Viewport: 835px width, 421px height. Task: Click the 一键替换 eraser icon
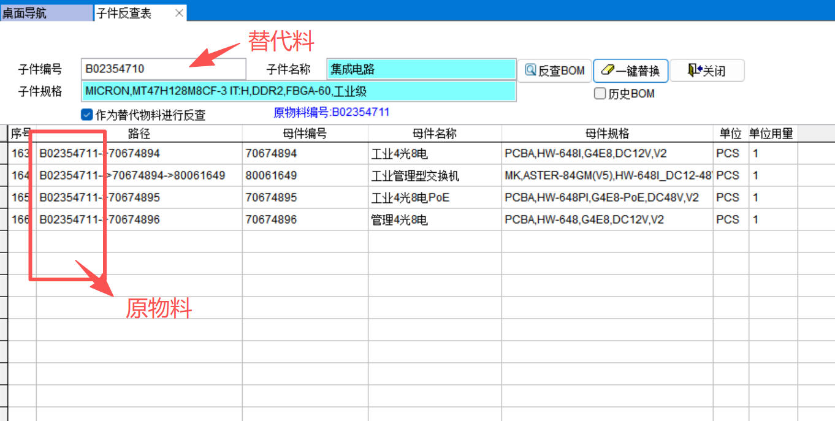608,70
